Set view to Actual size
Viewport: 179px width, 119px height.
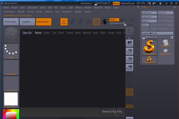coord(129,59)
